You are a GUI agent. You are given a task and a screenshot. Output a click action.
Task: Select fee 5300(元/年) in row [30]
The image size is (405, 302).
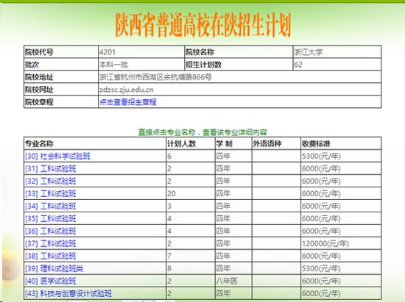pos(321,157)
